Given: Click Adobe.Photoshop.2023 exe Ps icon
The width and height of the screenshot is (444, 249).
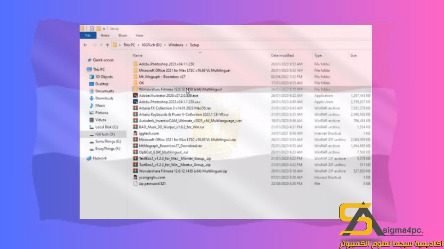Looking at the screenshot, I should tap(135, 102).
